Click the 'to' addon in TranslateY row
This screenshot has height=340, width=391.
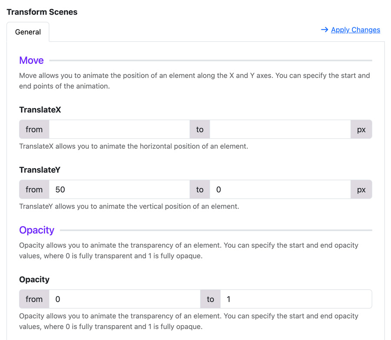point(200,190)
